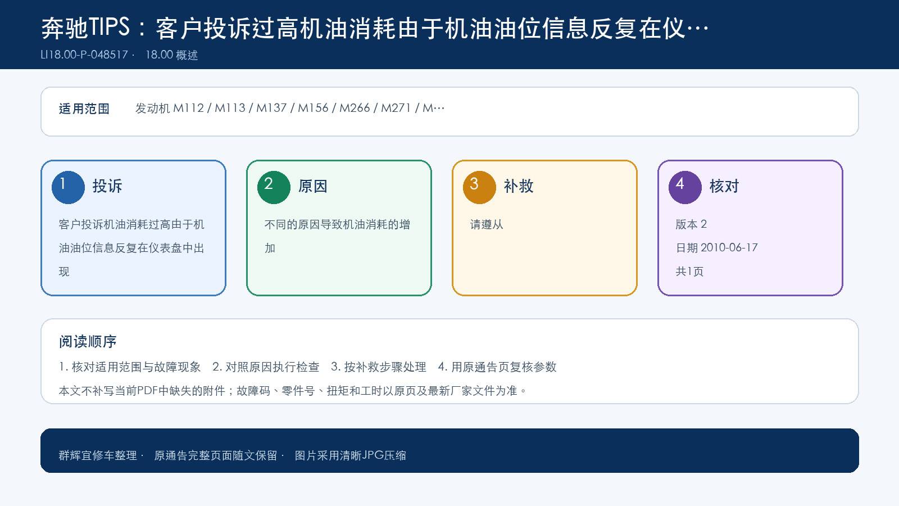Click the orange number 3 circle
899x506 pixels.
coord(479,187)
